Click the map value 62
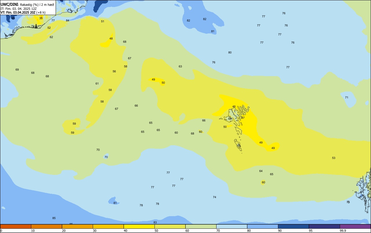 click(x=51, y=37)
